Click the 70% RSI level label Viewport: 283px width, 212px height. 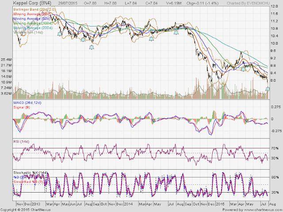click(275, 148)
